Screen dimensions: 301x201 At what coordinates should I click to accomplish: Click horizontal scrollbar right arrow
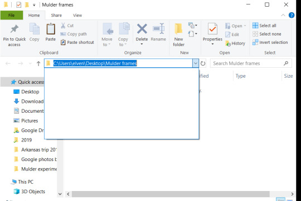coord(292,194)
